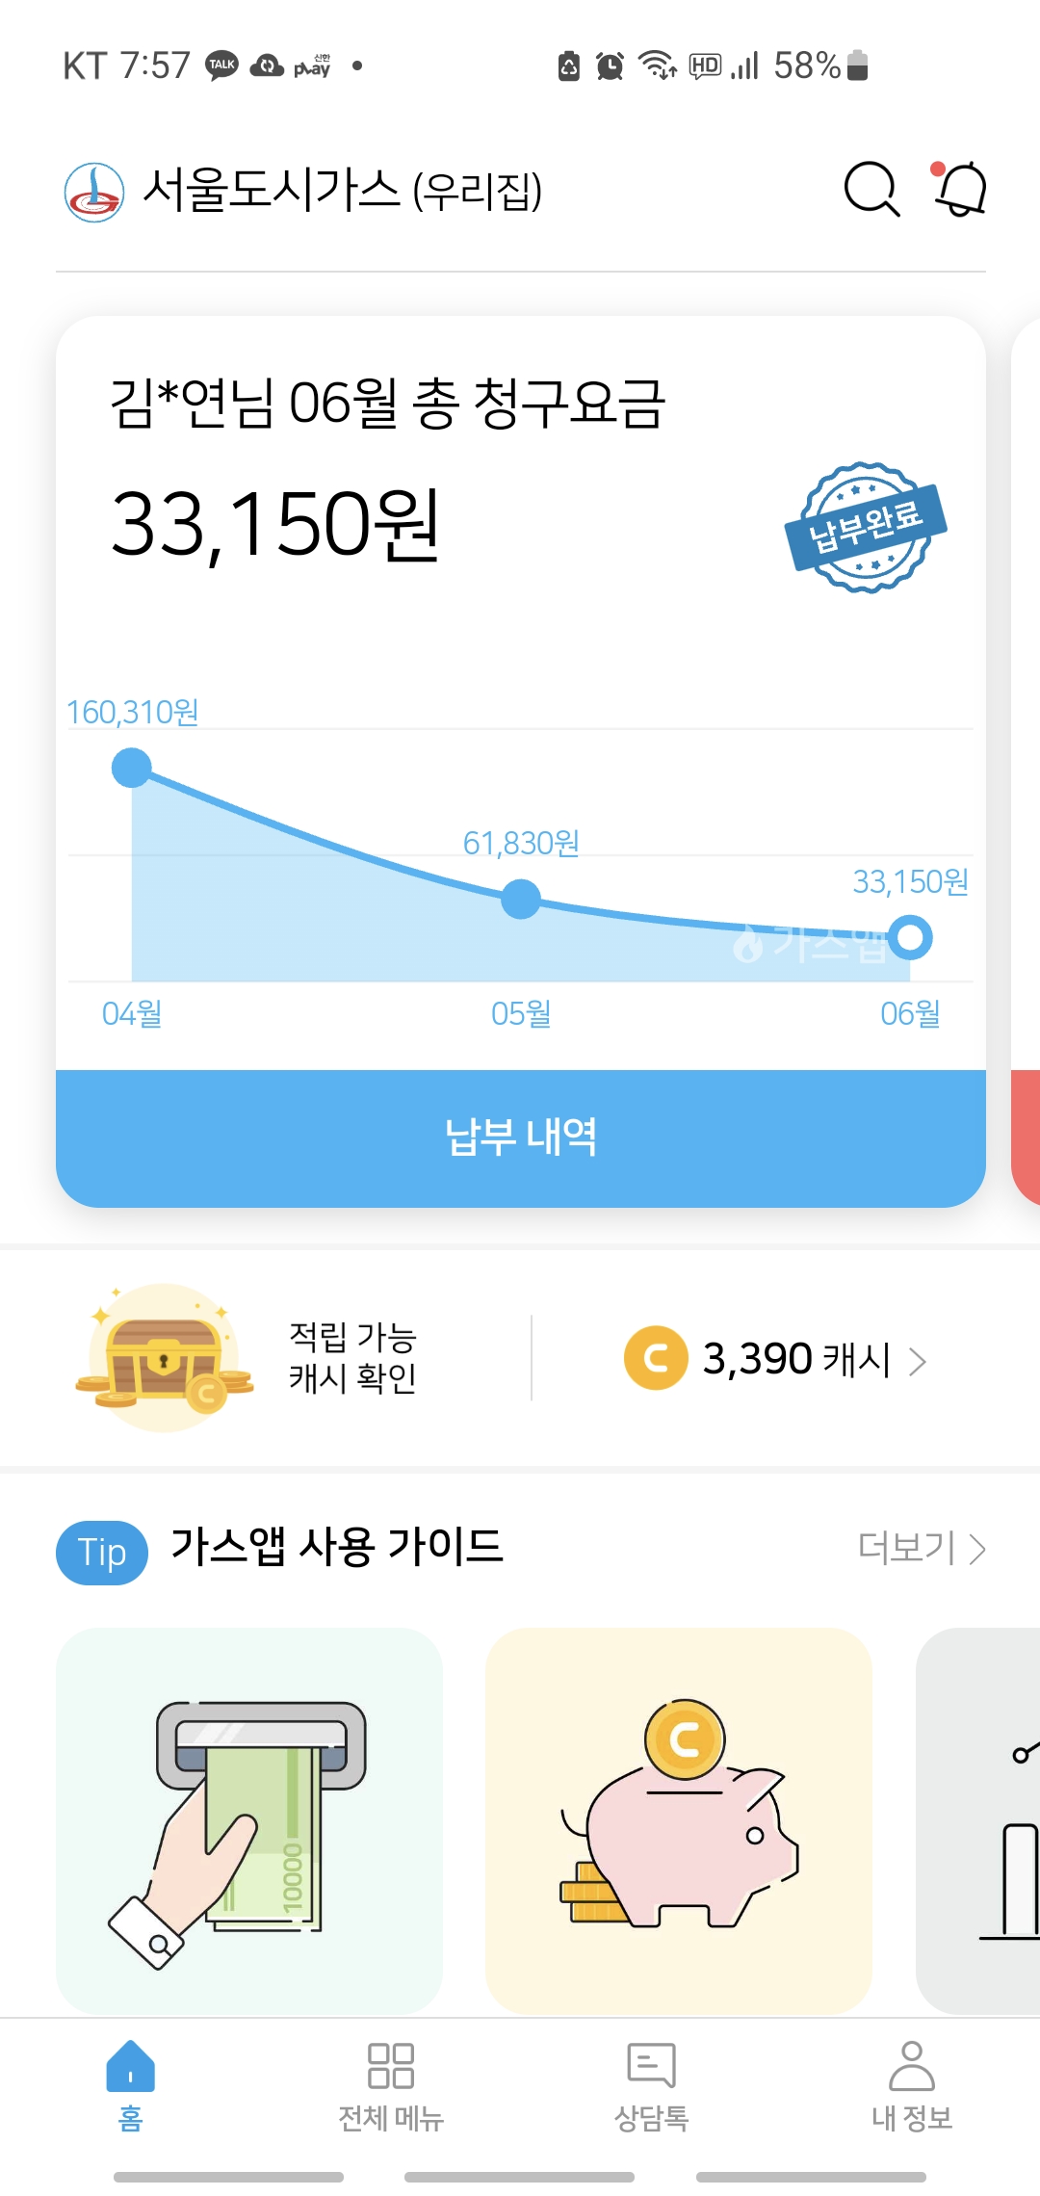Viewport: 1040px width, 2196px height.
Task: Open the piggy bank guide card
Action: coord(679,1818)
